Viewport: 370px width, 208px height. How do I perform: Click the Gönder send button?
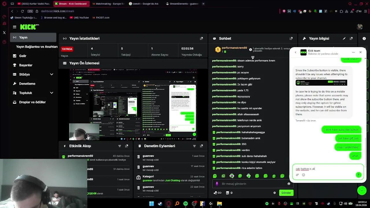tap(286, 193)
